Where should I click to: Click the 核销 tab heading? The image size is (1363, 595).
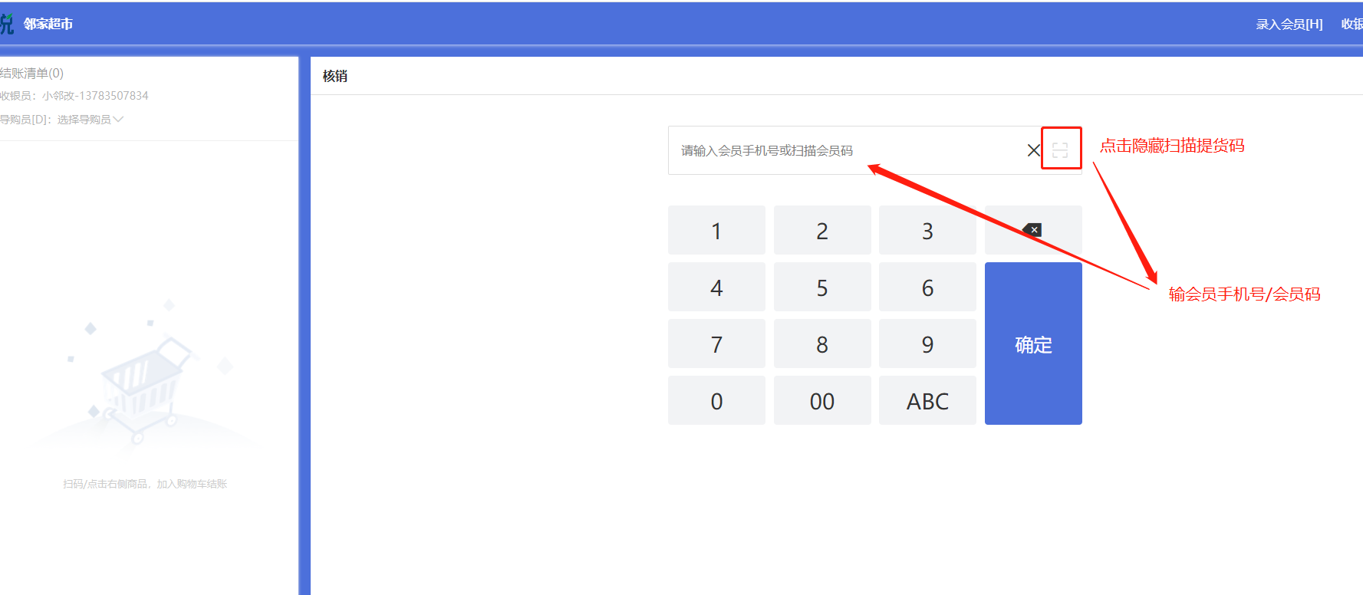[x=335, y=76]
